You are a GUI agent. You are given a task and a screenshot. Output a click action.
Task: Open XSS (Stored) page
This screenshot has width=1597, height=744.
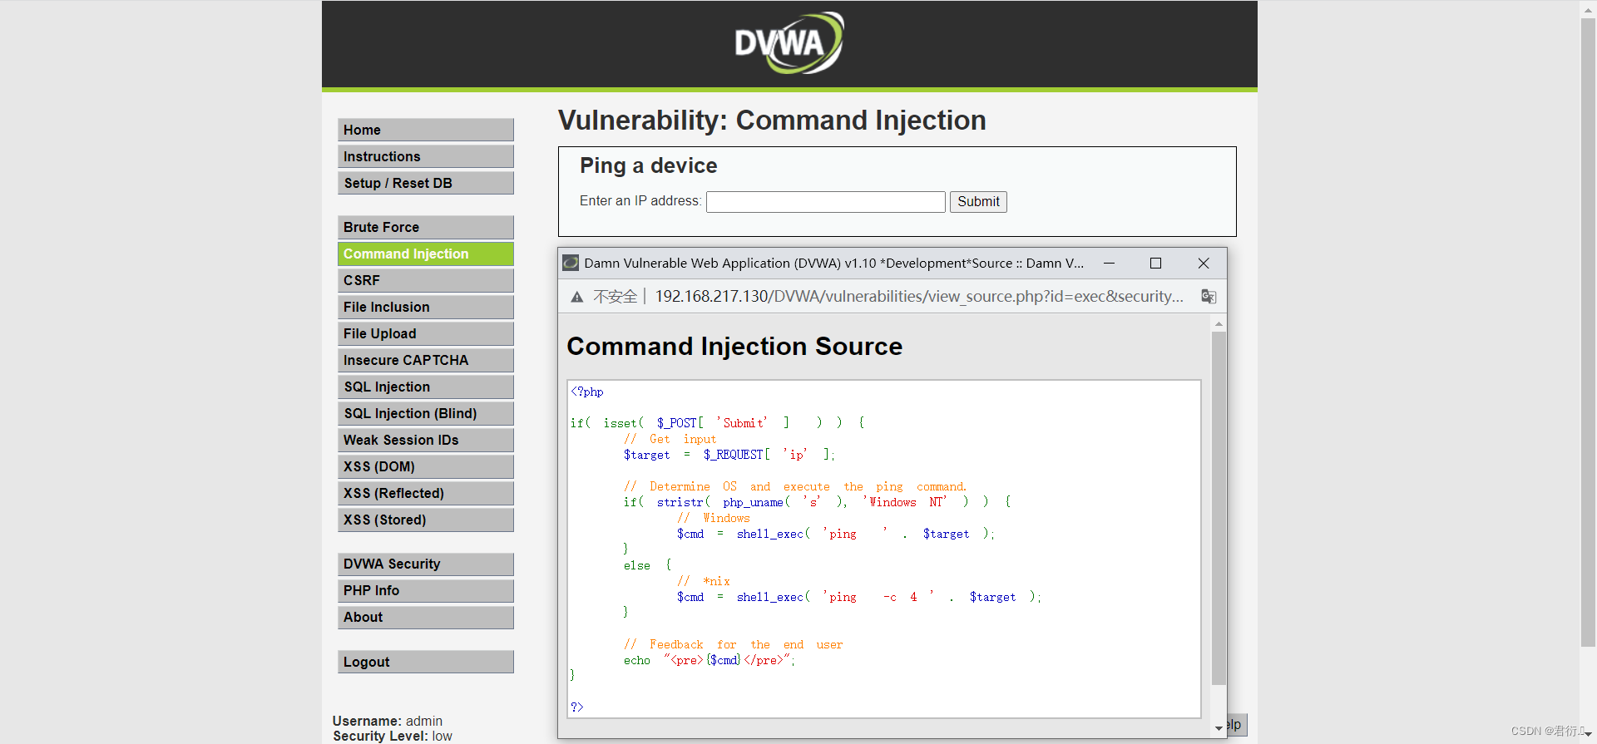(x=426, y=520)
